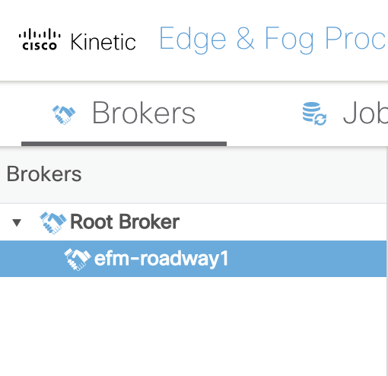
Task: Click the handshake icon on the Brokers tab
Action: pos(64,115)
